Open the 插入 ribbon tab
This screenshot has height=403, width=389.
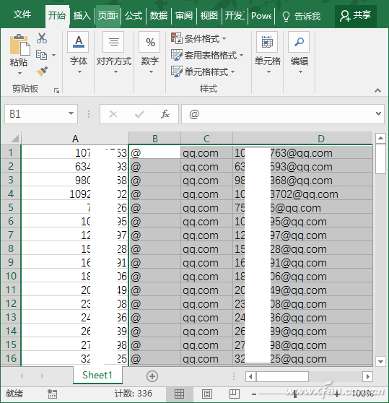pyautogui.click(x=82, y=16)
